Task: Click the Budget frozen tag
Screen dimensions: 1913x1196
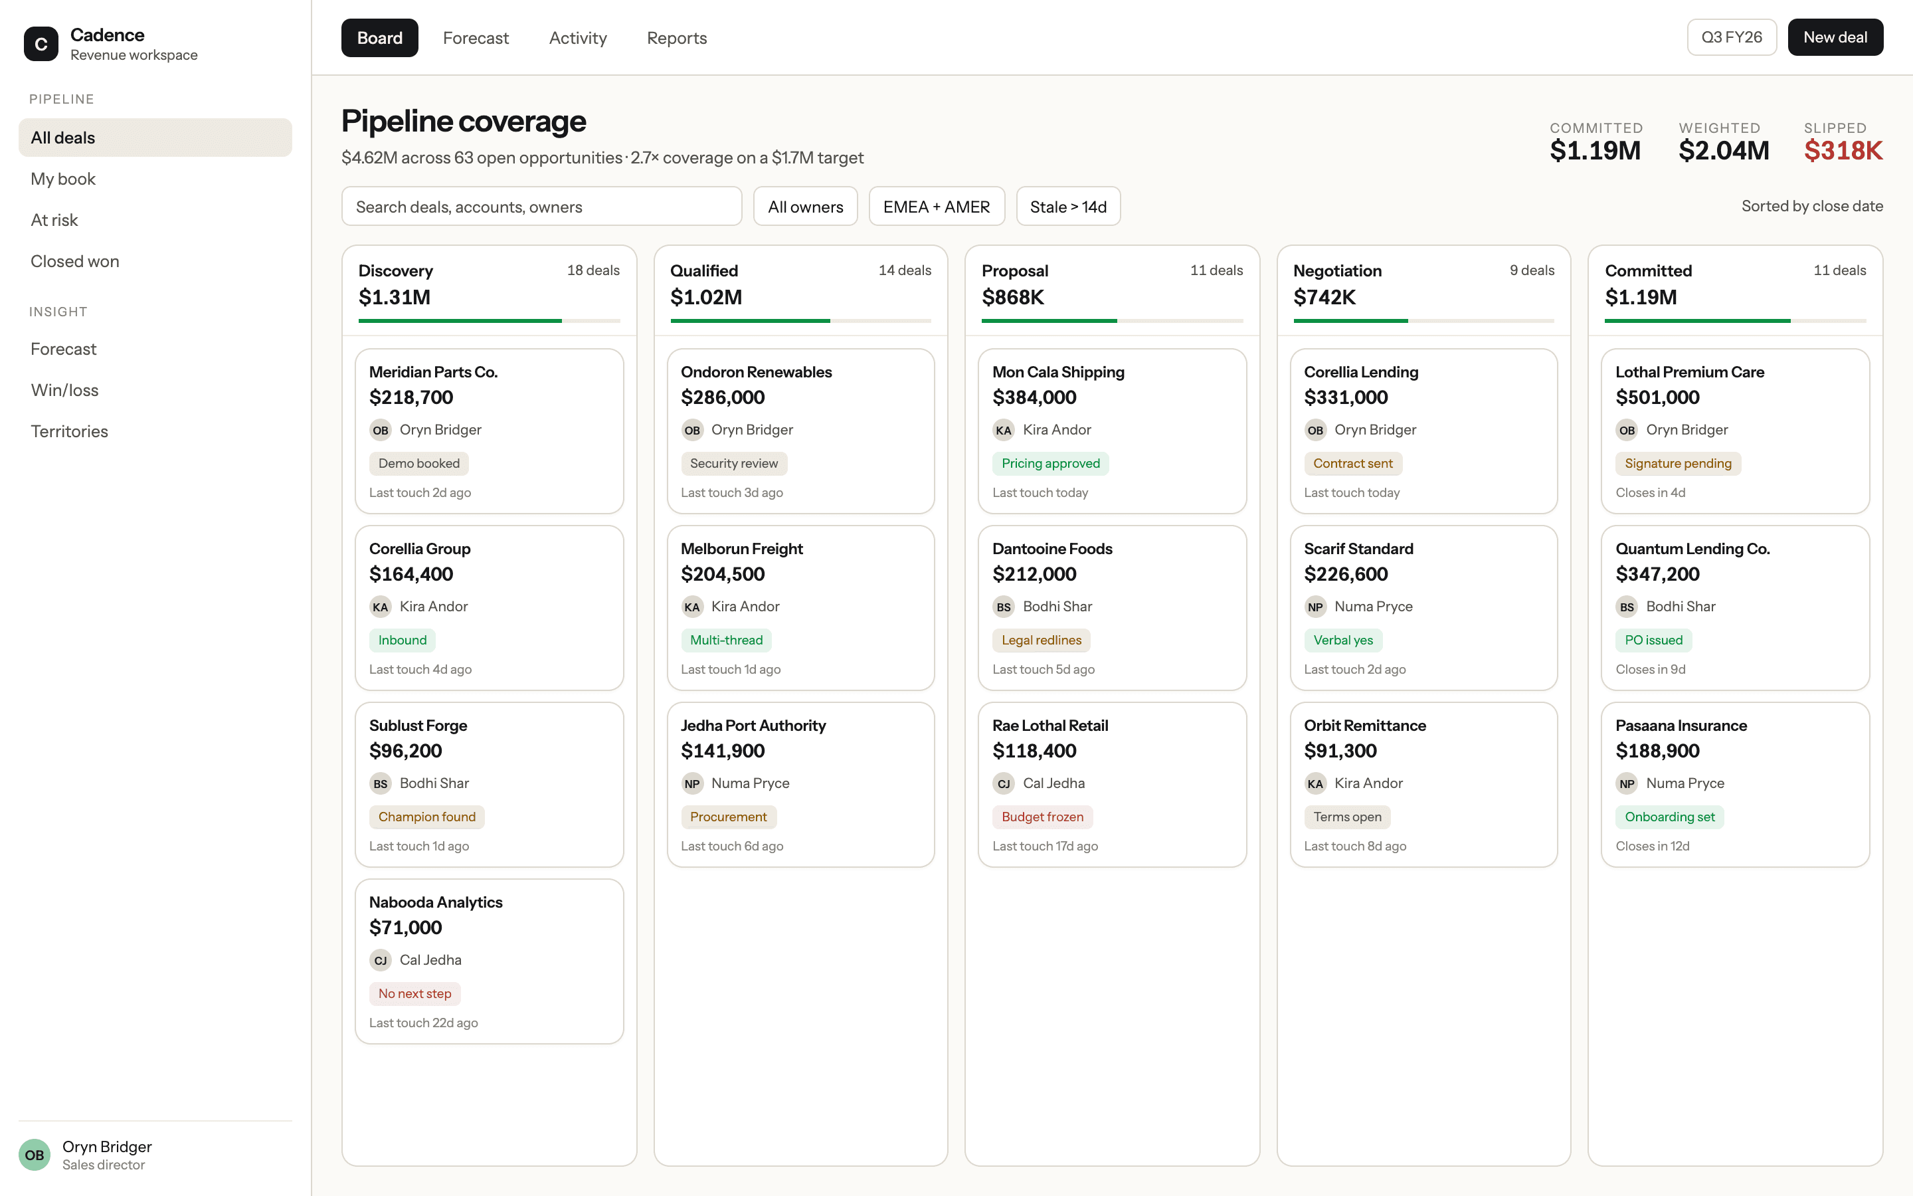Action: click(1043, 817)
